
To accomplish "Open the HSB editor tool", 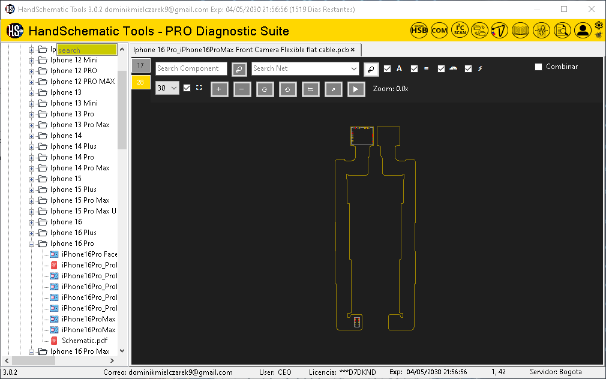I will tap(419, 30).
